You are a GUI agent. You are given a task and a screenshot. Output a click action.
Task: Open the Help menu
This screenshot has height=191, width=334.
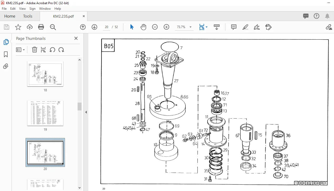click(x=58, y=9)
